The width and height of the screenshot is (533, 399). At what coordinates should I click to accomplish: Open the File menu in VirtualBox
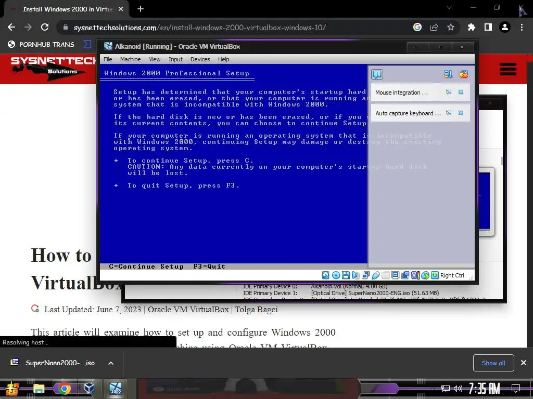pyautogui.click(x=108, y=59)
